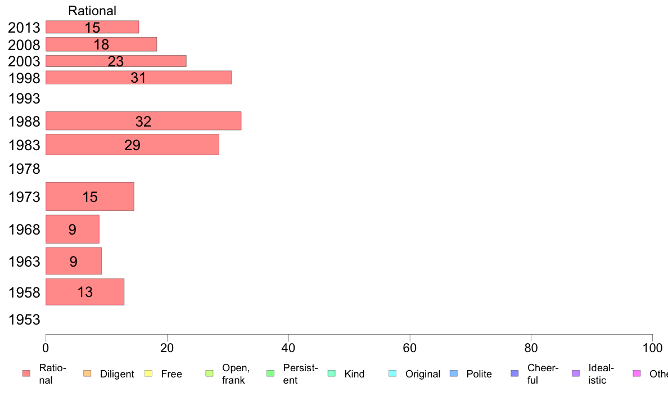Select the 1988 bar showing 32
668x414 pixels.
click(x=143, y=121)
